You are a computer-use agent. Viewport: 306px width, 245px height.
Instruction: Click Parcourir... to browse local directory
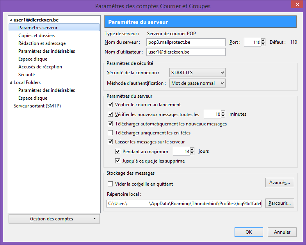pos(279,203)
